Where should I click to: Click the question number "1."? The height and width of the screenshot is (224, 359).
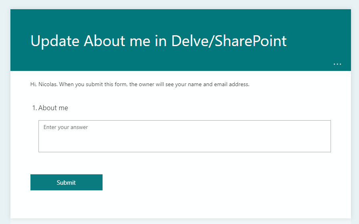(x=34, y=108)
